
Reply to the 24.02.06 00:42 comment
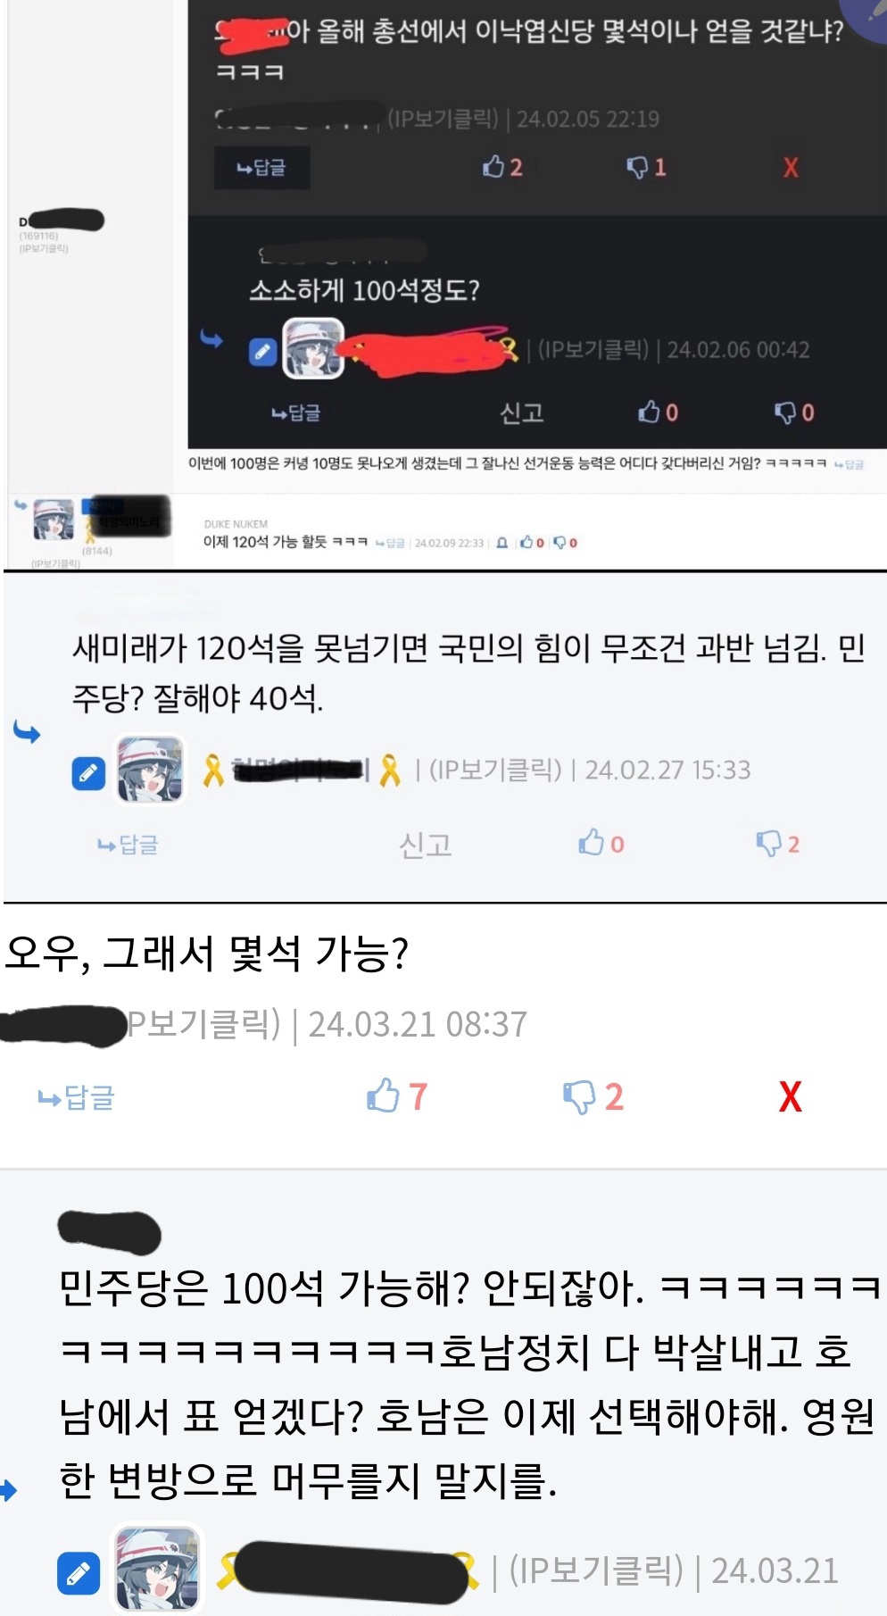pos(296,412)
